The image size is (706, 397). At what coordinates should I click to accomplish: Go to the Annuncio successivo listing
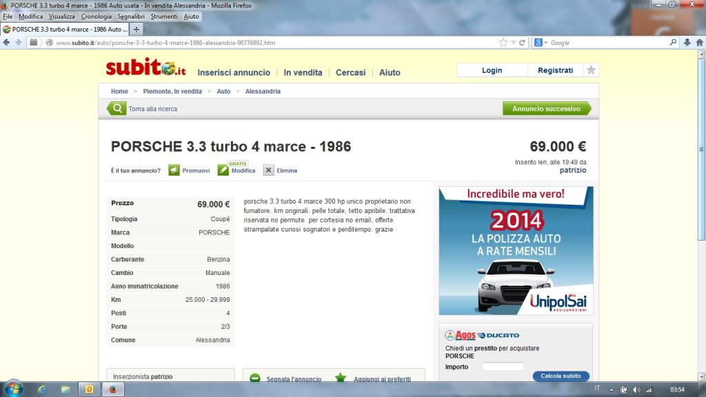[x=547, y=108]
